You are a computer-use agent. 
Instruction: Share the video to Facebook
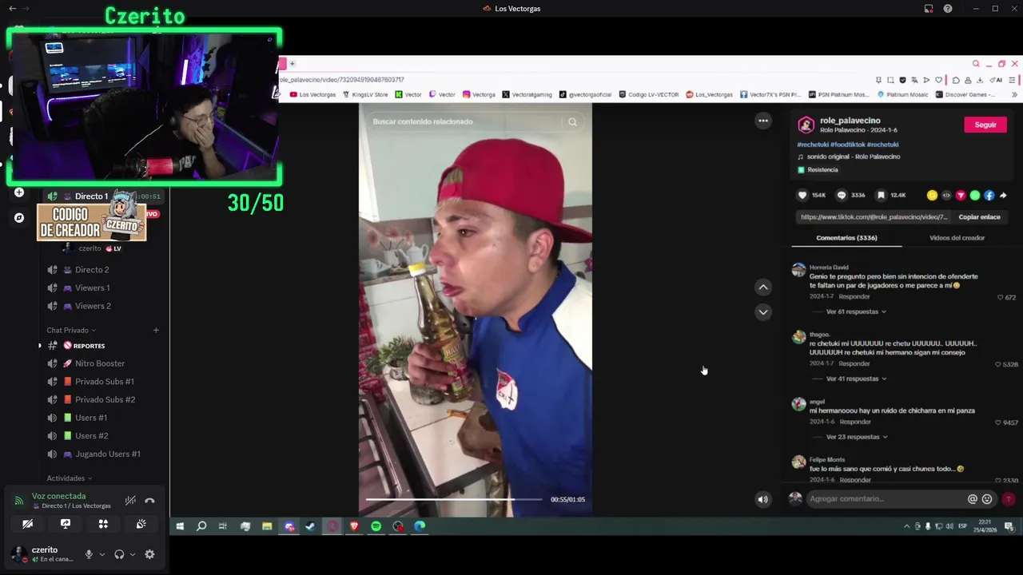pyautogui.click(x=989, y=195)
